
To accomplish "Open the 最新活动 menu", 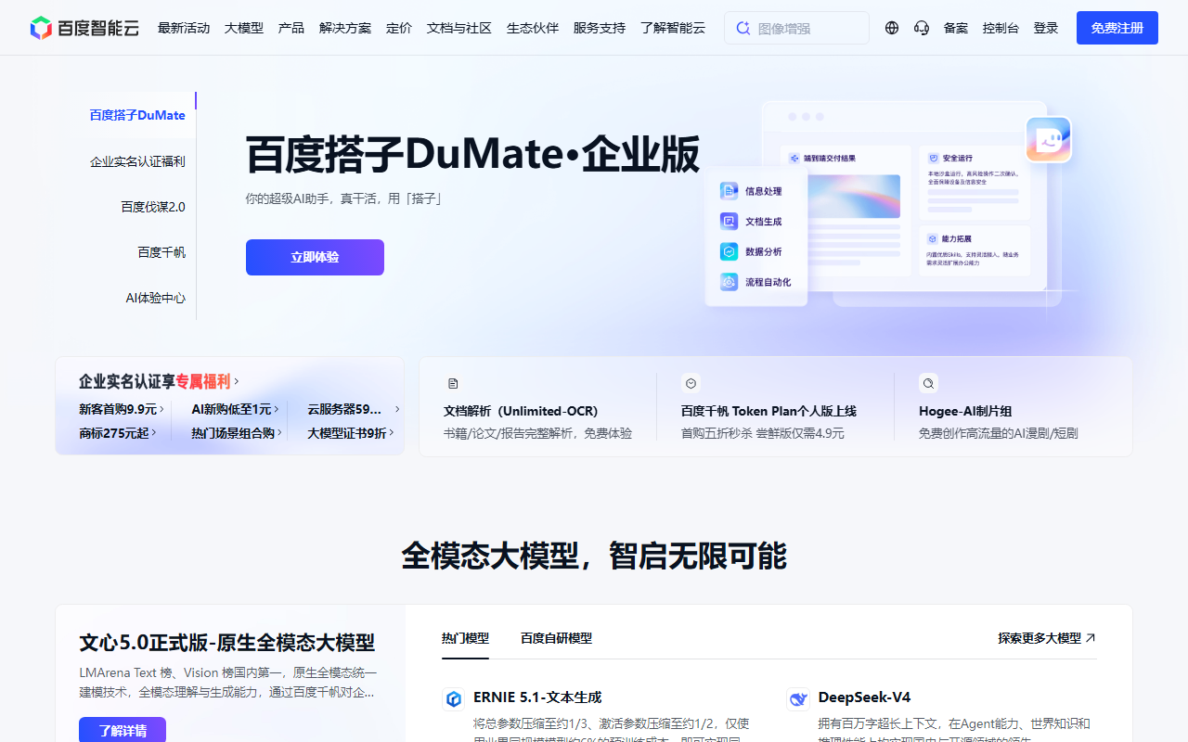I will (x=184, y=28).
